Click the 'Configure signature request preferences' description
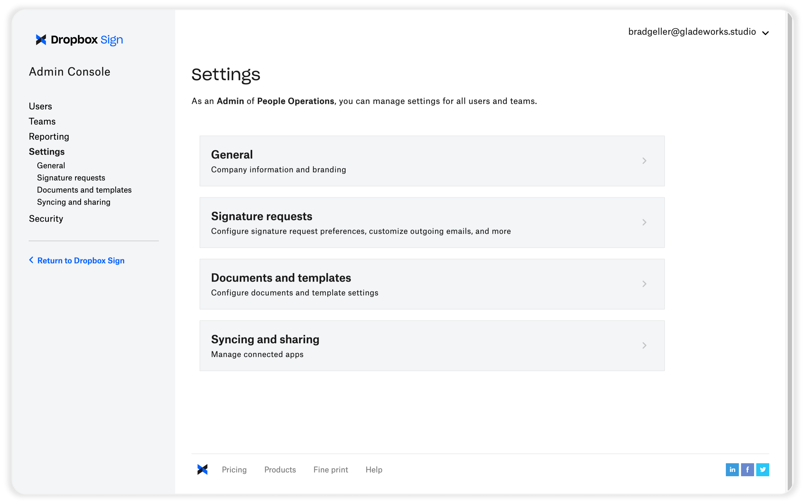805x504 pixels. [361, 231]
